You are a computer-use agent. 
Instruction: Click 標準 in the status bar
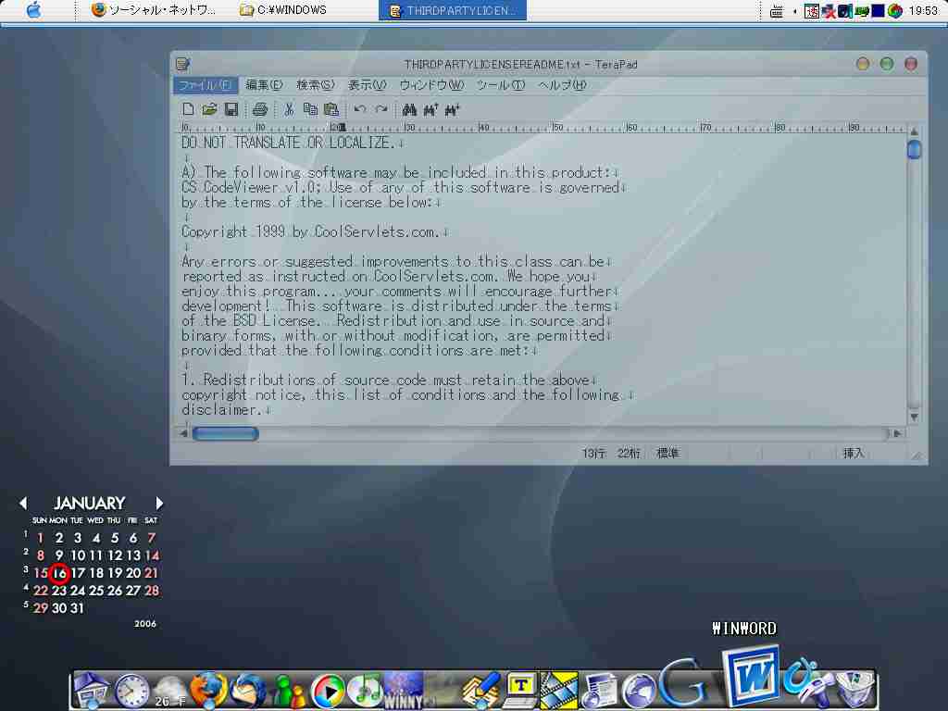tap(667, 454)
